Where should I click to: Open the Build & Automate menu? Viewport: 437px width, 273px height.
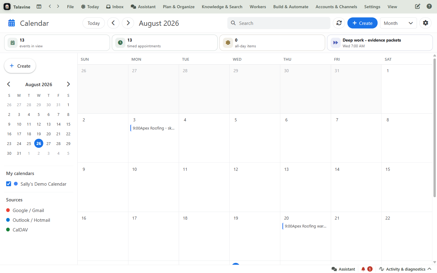[x=291, y=7]
